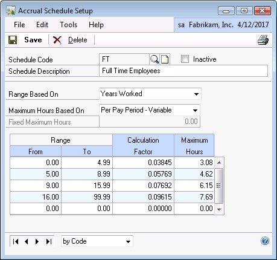Click the Schedule Description label
Viewport: 277px width, 260px height.
click(x=39, y=71)
